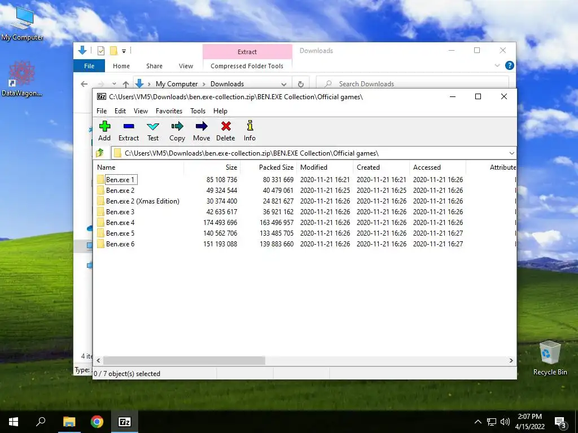Show hidden system tray icons

(x=478, y=422)
